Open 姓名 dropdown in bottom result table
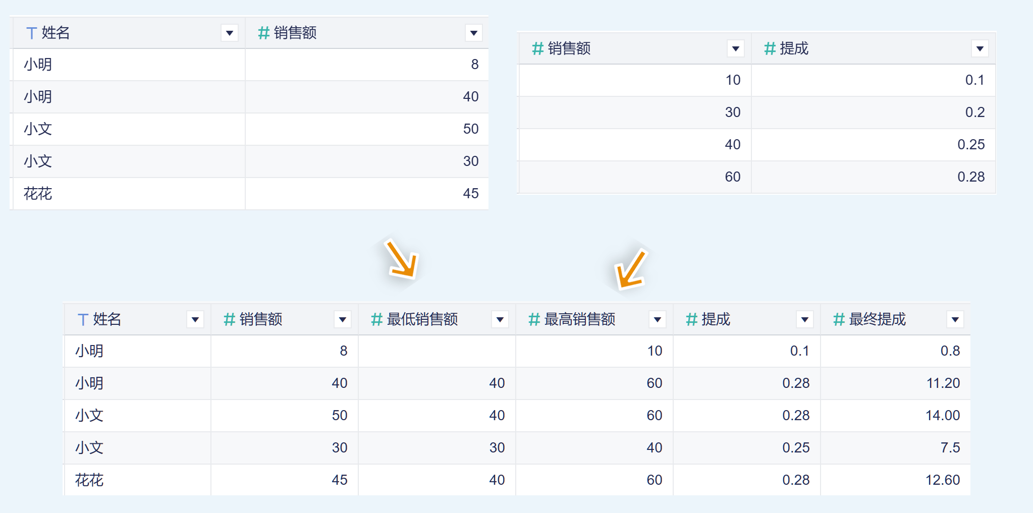Image resolution: width=1033 pixels, height=513 pixels. click(x=195, y=320)
